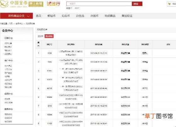Click the chevron on 所有商品分类
Image resolution: width=176 pixels, height=127 pixels.
coord(28,16)
